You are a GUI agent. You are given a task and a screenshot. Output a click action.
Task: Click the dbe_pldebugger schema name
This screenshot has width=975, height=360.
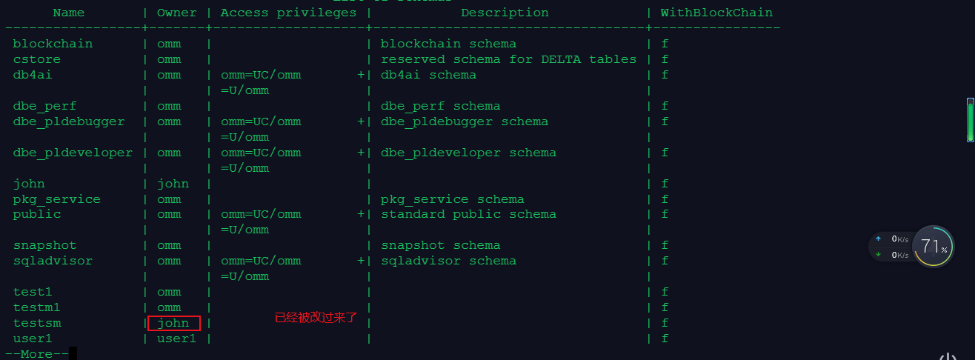(x=69, y=121)
